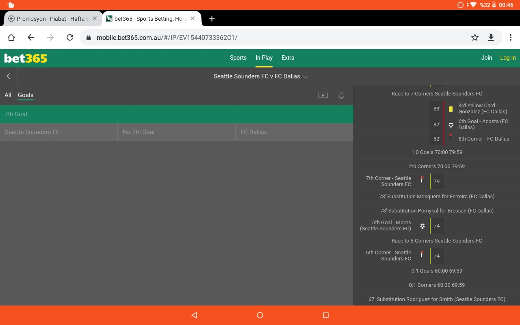This screenshot has width=520, height=325.
Task: Click 0:1 Corners 60:00 69:59 line
Action: (x=437, y=285)
